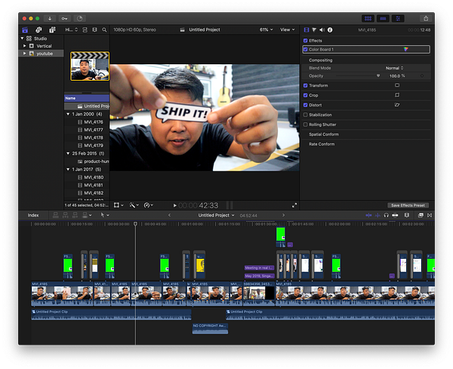Open the Titles and Generators sidebar
The height and width of the screenshot is (369, 453).
coord(52,29)
